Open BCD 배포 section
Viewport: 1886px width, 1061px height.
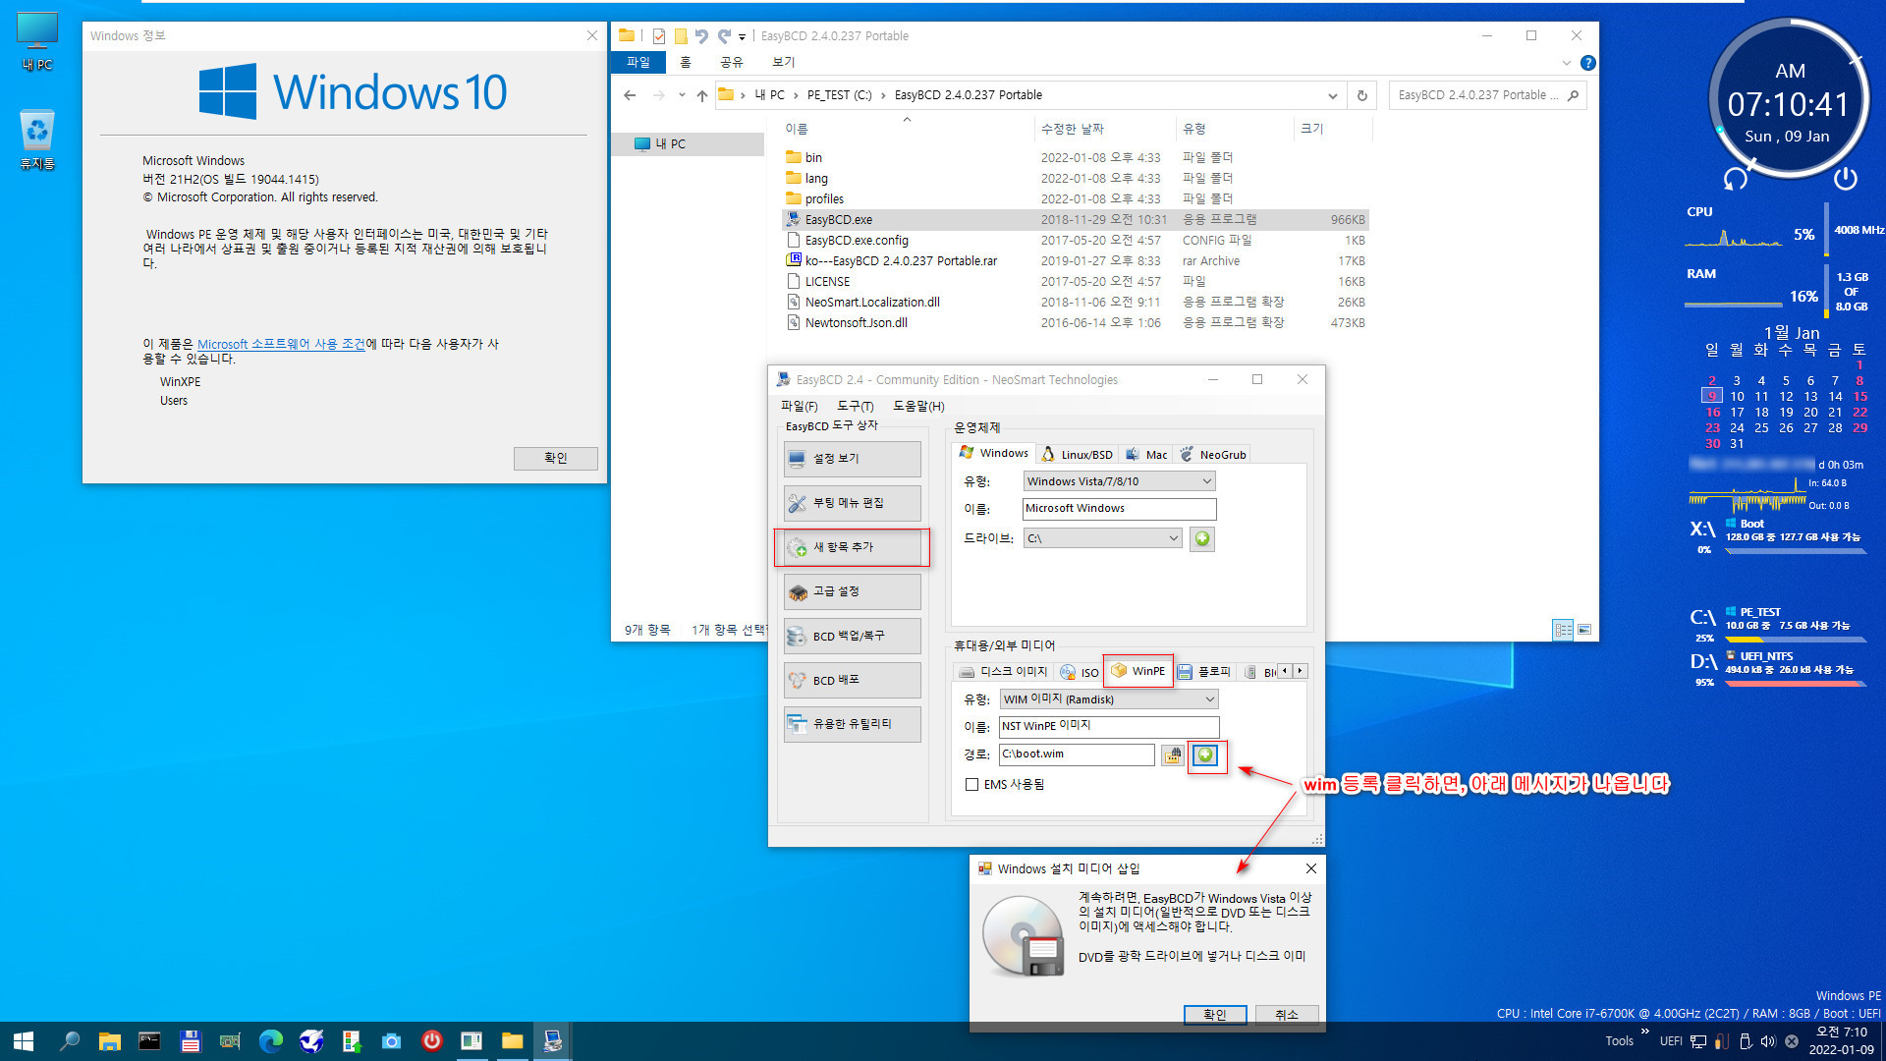click(853, 680)
